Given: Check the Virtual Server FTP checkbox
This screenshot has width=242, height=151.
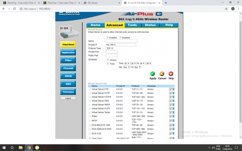Looking at the screenshot, I should (x=90, y=89).
